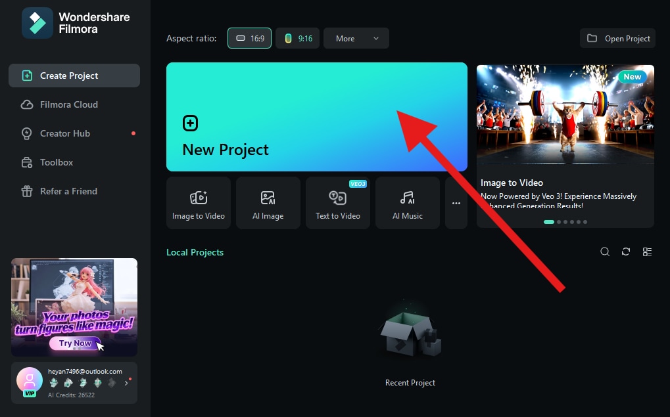Open Refer a Friend page
Image resolution: width=670 pixels, height=417 pixels.
pyautogui.click(x=74, y=191)
